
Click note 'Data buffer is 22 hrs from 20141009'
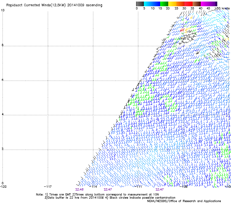[x=76, y=198]
